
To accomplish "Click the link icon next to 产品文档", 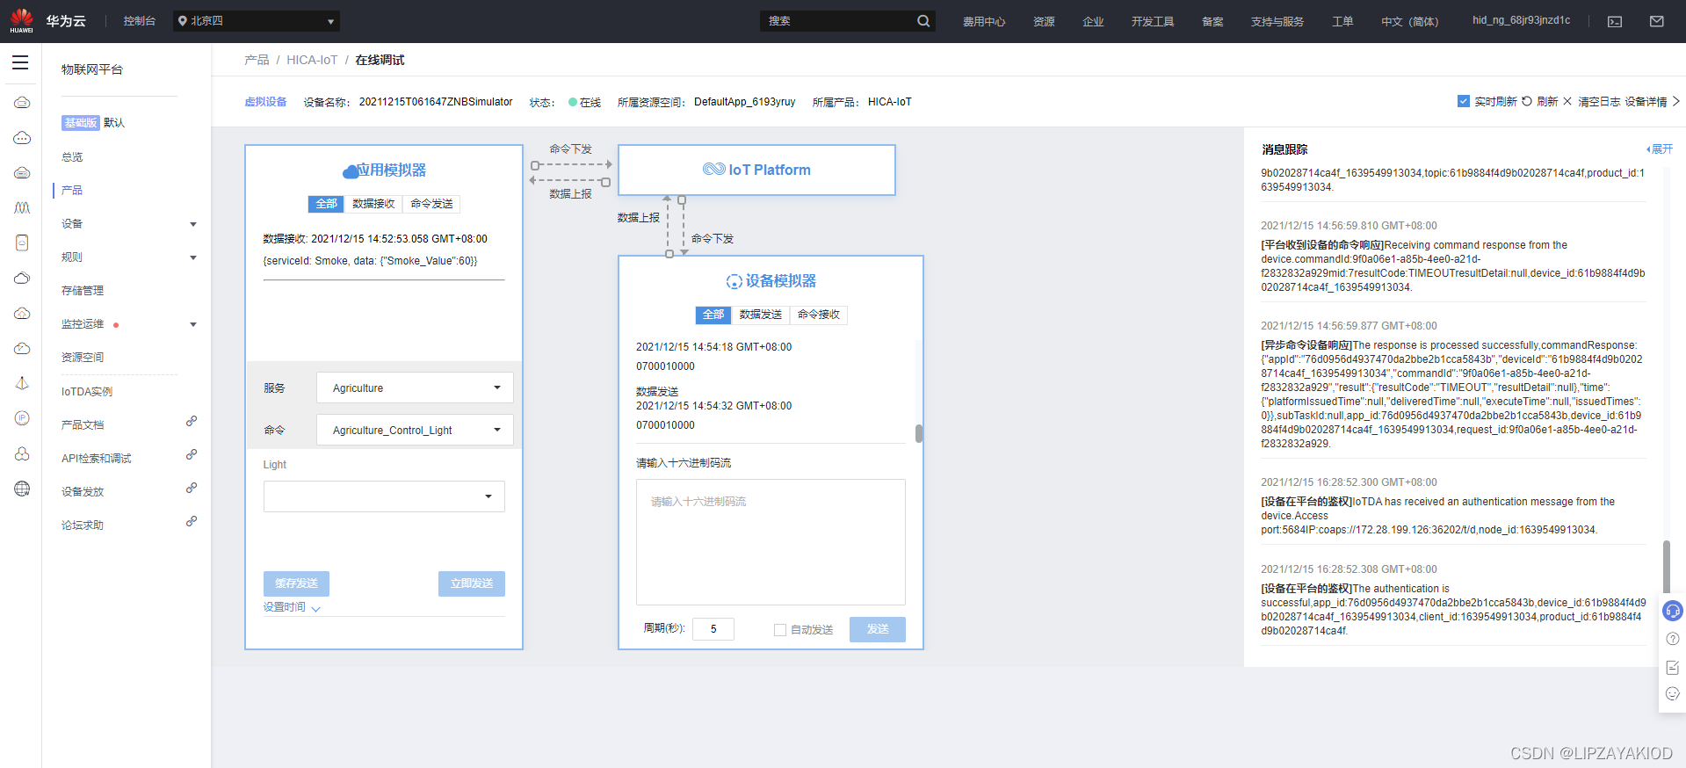I will point(192,422).
